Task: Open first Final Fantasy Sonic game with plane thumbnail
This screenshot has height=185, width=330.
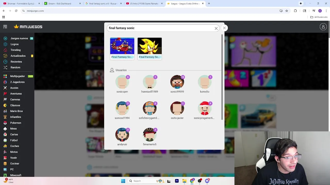Action: coord(122,49)
